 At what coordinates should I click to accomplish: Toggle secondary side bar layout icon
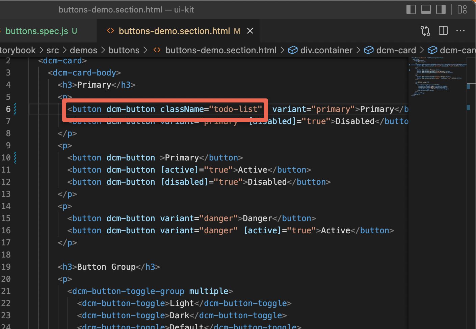pos(441,9)
